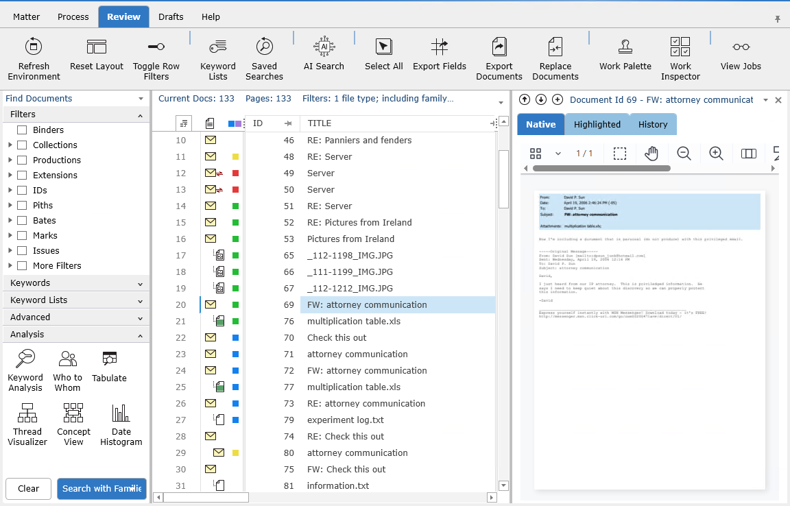Click the document page thumbnail in viewer
Viewport: 790px width, 506px height.
point(649,340)
